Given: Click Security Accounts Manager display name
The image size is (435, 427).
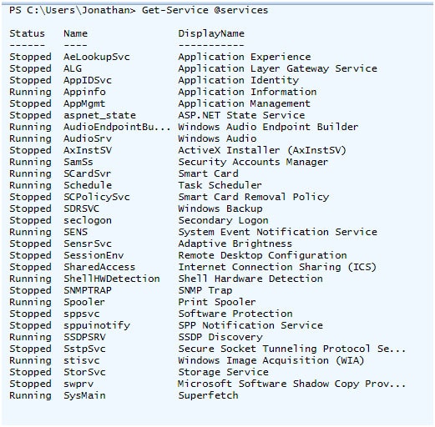Looking at the screenshot, I should (253, 162).
